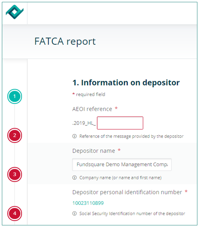Click the Fundsquare diamond logo
200x228 pixels.
click(x=15, y=12)
